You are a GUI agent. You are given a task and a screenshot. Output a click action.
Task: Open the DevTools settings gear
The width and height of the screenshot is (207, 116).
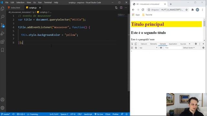[196, 44]
